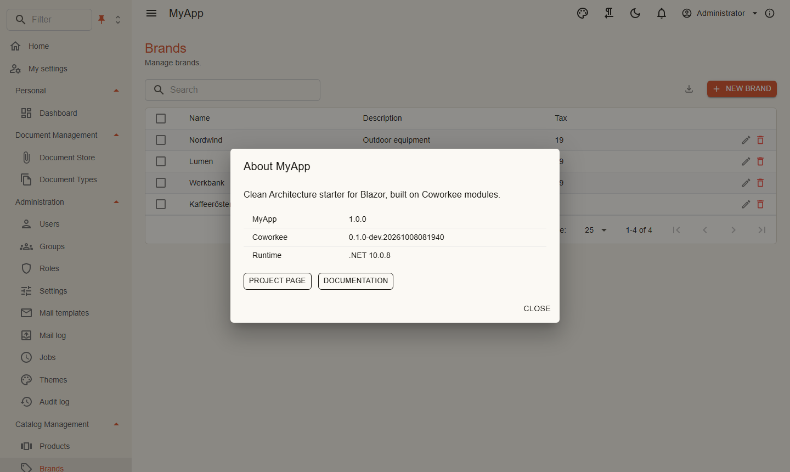Open the Administrator account dropdown
Screen dimensions: 790x472
(x=720, y=13)
